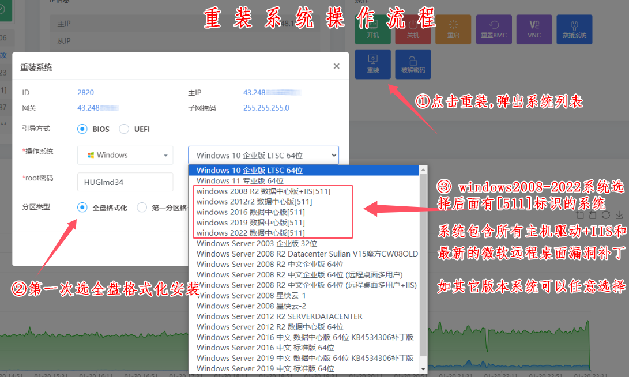The image size is (629, 377).
Task: Choose the 全盘格式化 partition option
Action: tap(82, 208)
